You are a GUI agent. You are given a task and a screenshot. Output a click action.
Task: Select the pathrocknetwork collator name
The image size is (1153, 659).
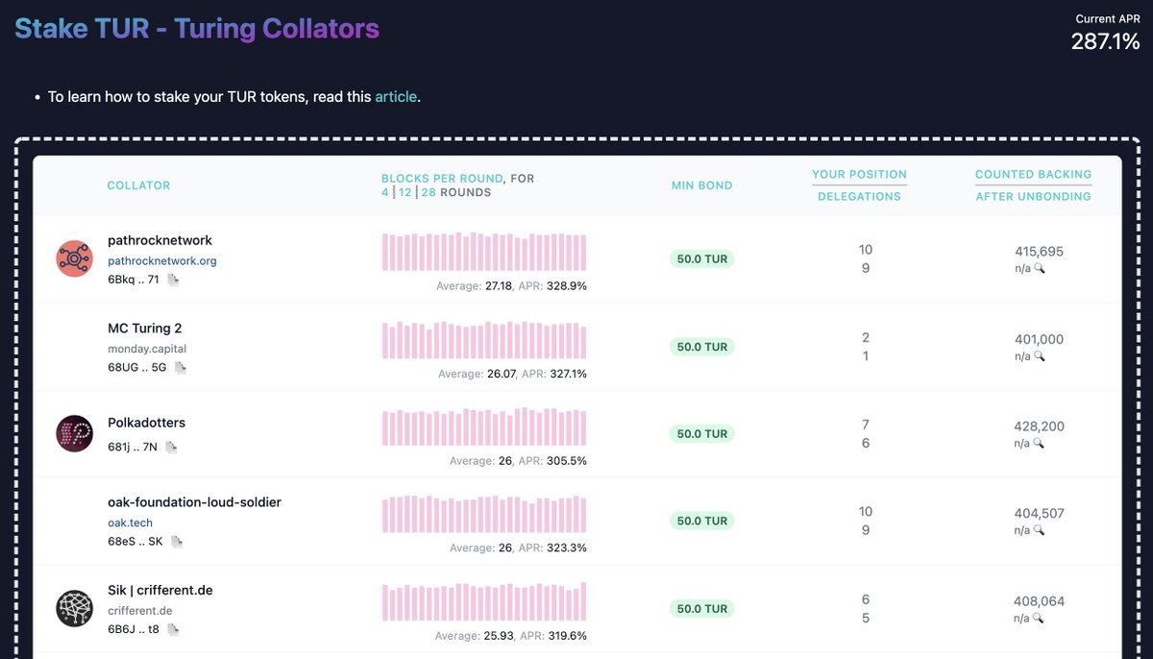tap(159, 240)
